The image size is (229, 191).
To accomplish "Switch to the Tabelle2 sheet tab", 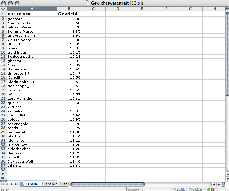I will [x=50, y=184].
